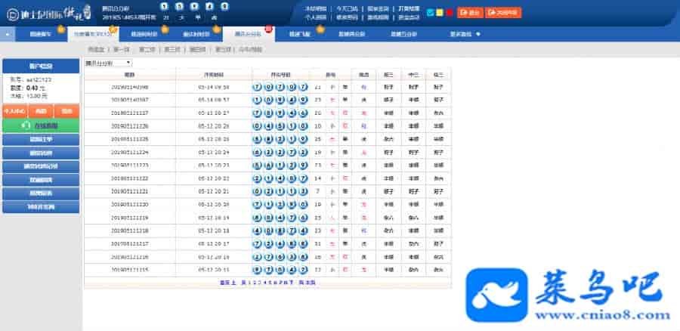This screenshot has width=680, height=331.
Task: Toggle the checked blue theme box
Action: pos(430,13)
